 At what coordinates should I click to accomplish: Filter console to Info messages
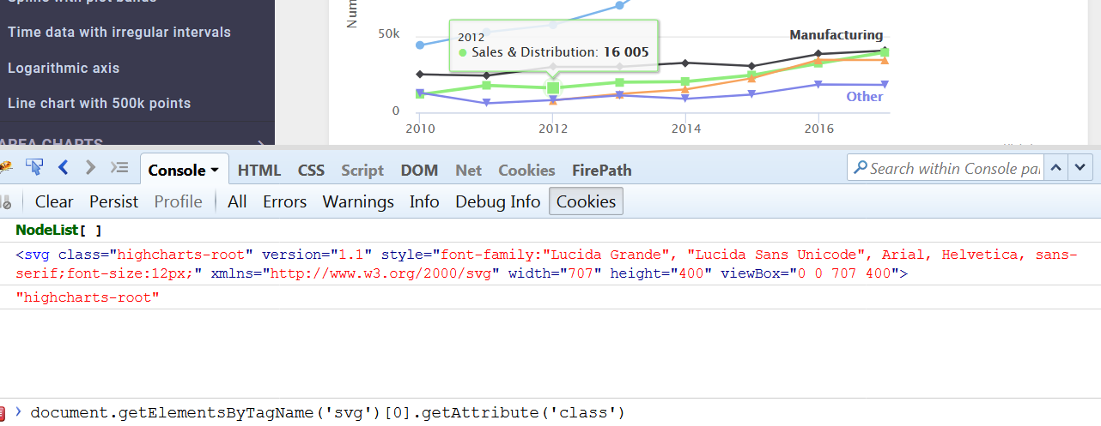[x=424, y=201]
